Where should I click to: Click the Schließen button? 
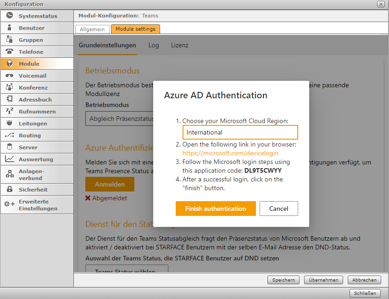coord(365,293)
